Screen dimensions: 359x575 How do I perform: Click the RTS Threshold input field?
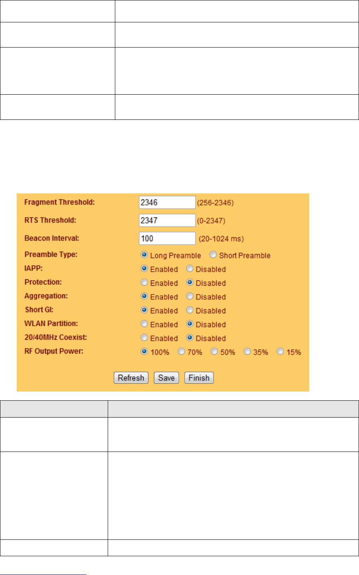click(167, 220)
